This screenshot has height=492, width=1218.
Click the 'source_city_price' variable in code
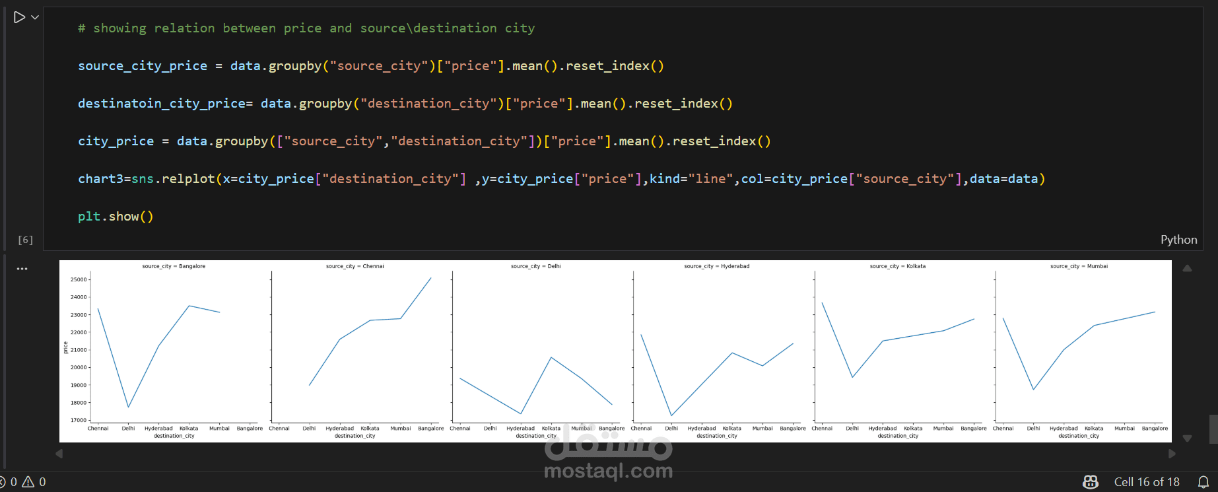point(143,66)
